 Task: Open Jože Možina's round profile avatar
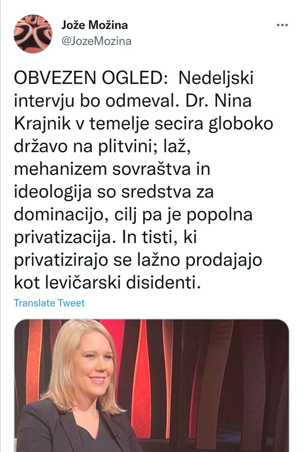[x=33, y=34]
